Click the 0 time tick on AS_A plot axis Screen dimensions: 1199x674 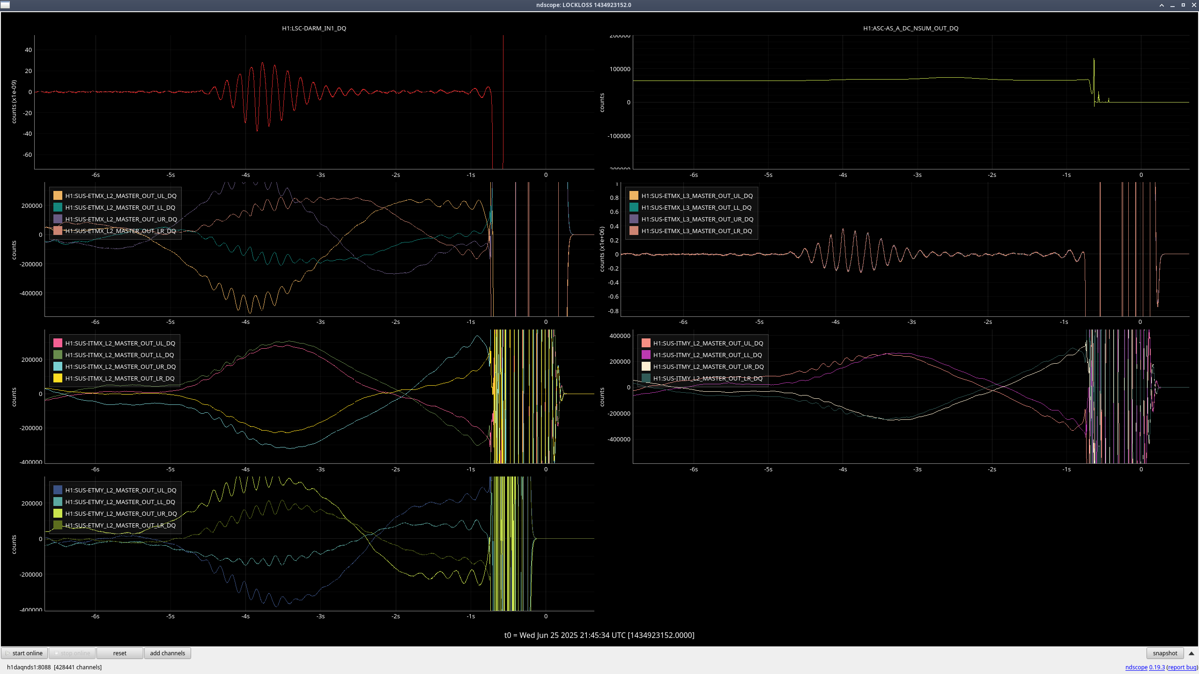point(1141,175)
